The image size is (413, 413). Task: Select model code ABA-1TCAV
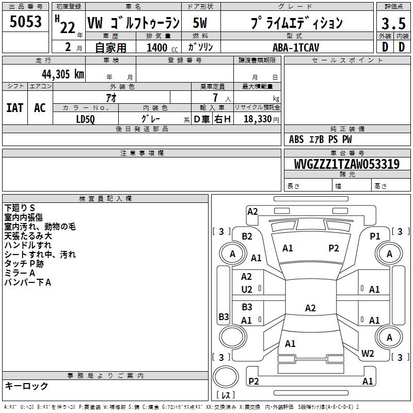pos(296,47)
